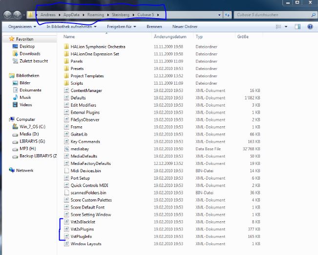Select the mediabay database file icon

pos(66,149)
